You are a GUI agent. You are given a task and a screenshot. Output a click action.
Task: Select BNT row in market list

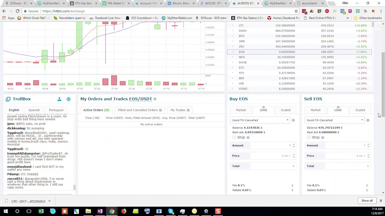tap(299, 78)
